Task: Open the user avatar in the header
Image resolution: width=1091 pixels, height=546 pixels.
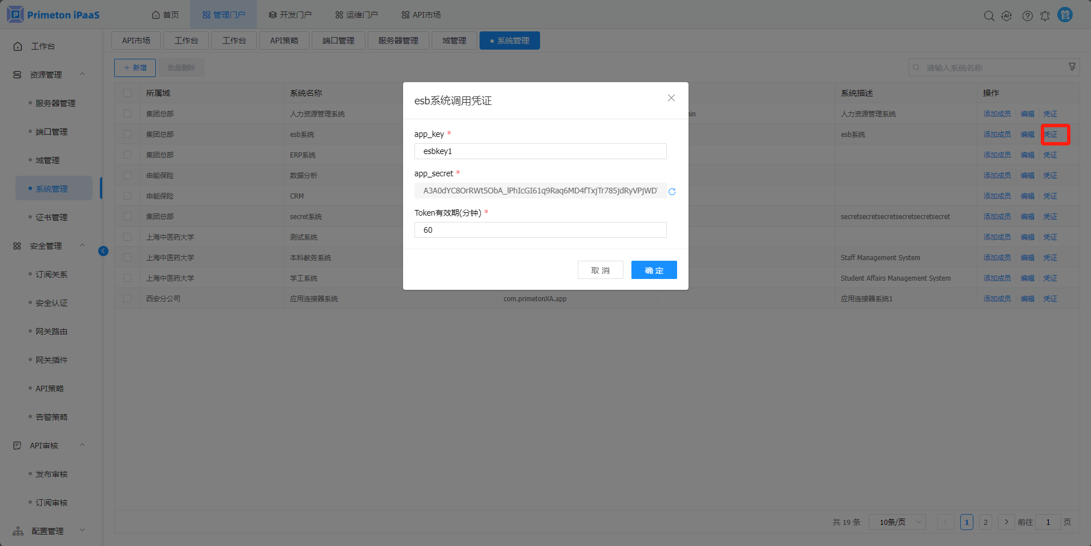Action: pyautogui.click(x=1065, y=15)
